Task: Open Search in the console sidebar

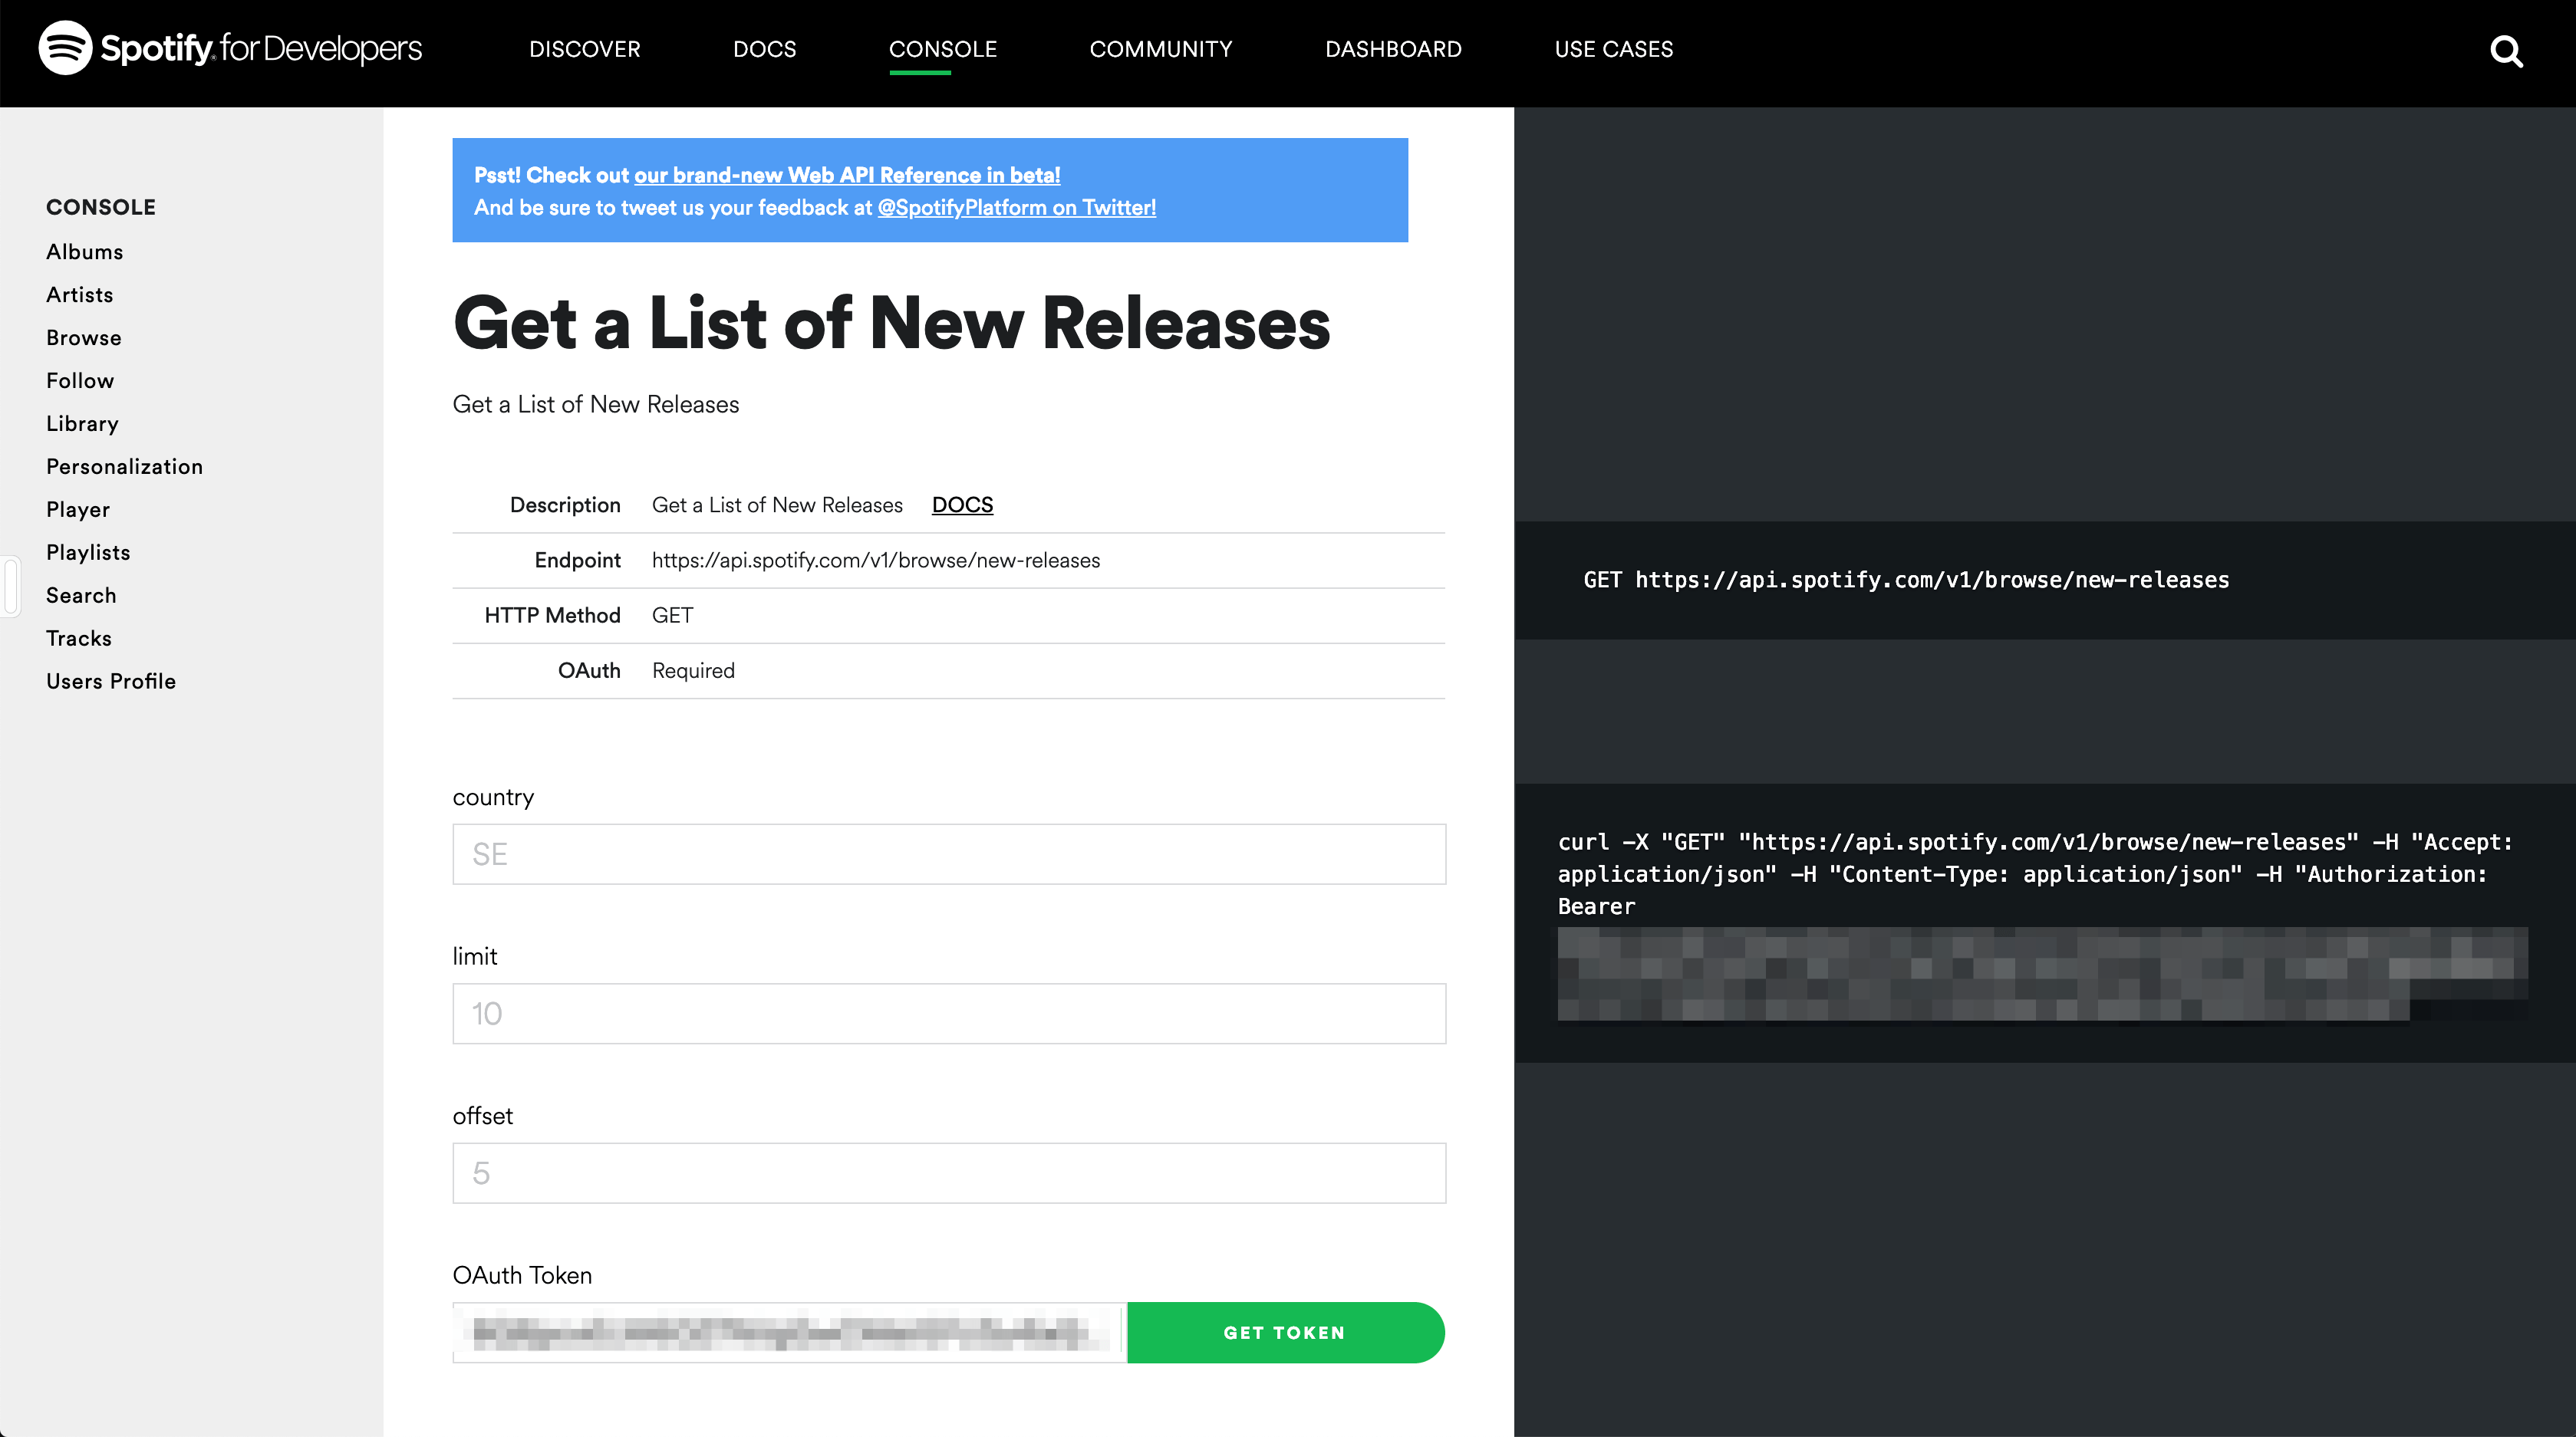Action: (81, 596)
